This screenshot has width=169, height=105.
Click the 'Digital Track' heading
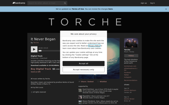point(37,56)
